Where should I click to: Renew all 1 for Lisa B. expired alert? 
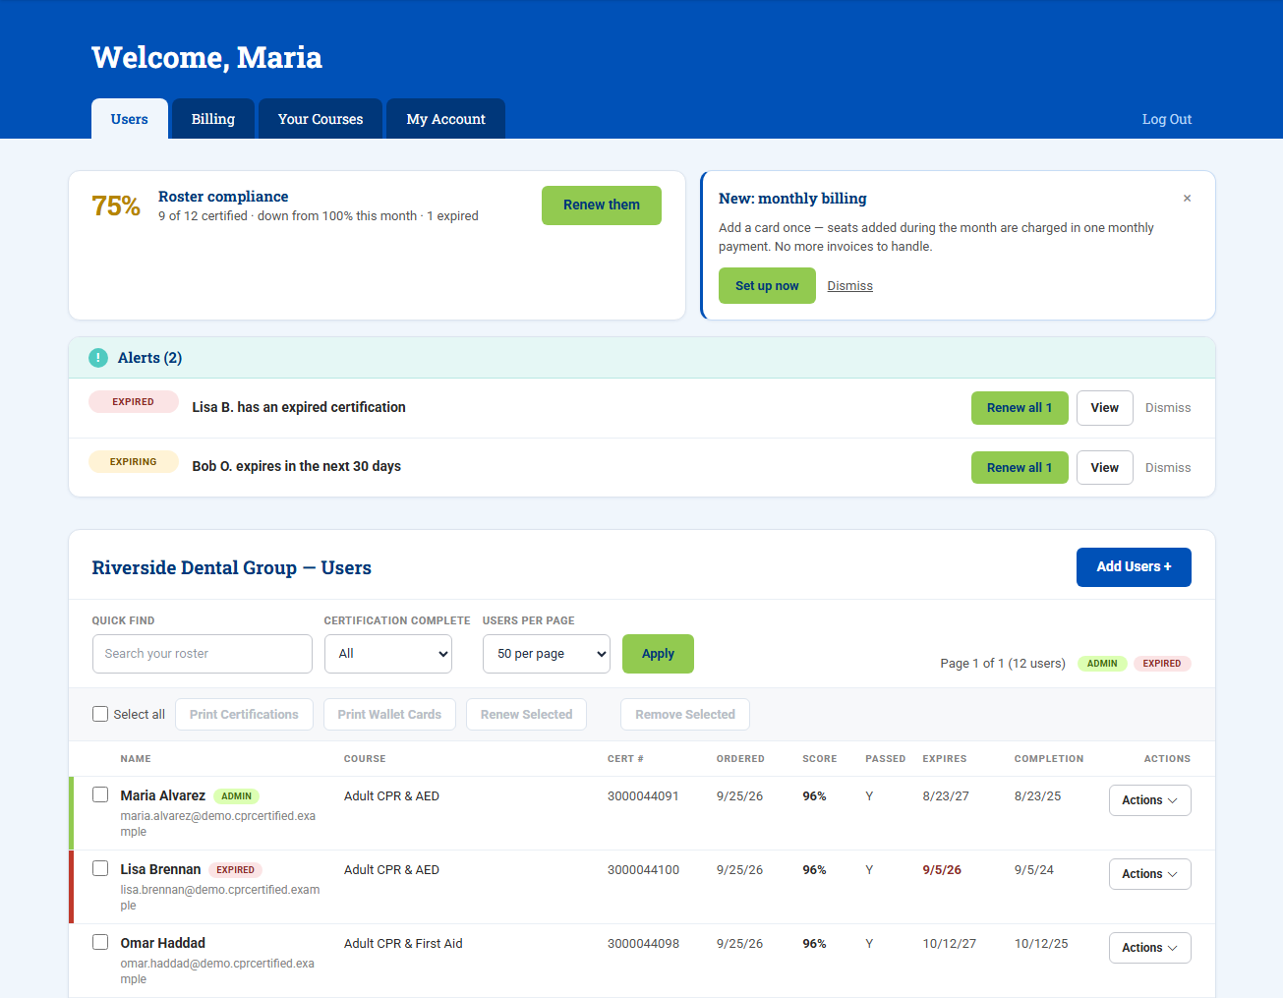(x=1020, y=408)
